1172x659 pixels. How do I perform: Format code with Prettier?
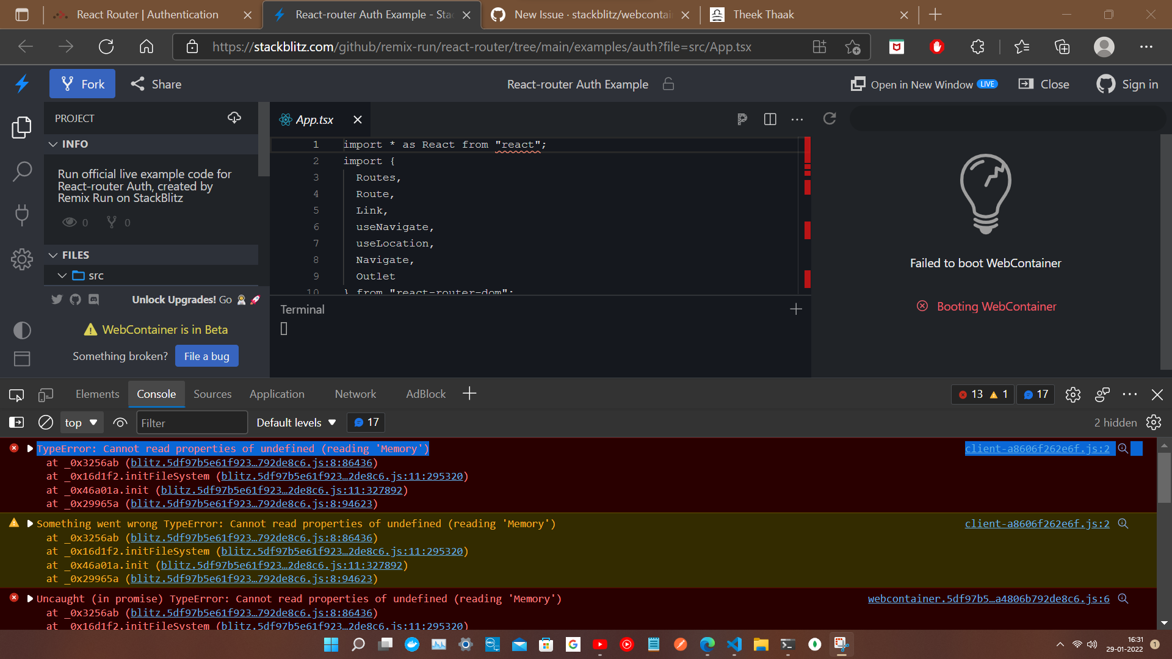742,119
